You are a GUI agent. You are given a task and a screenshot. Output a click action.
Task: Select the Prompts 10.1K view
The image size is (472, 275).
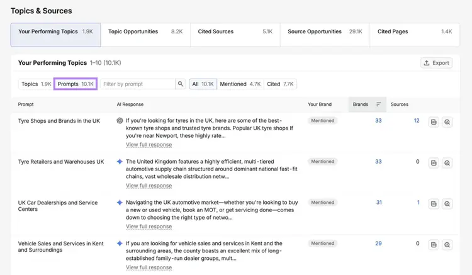coord(76,84)
